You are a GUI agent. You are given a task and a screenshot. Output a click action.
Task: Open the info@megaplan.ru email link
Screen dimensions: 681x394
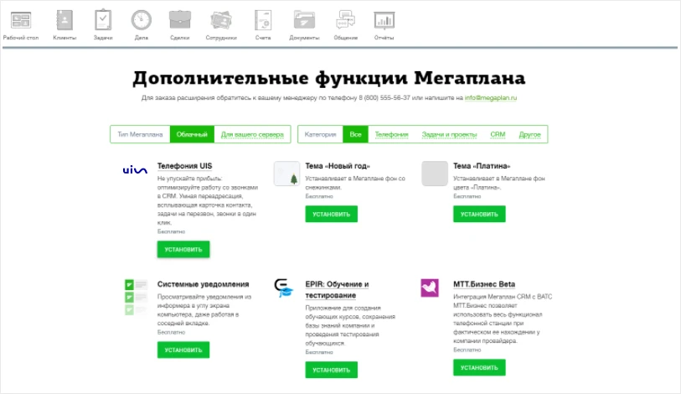point(491,98)
